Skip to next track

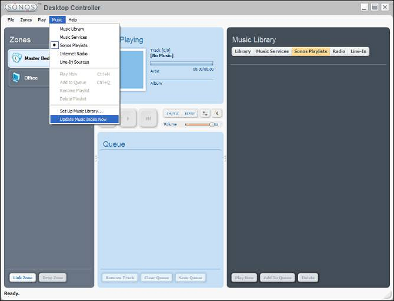(148, 118)
